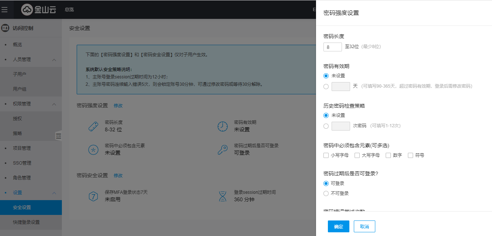
Task: Click the 访问控制 sidebar heading
Action: (x=23, y=28)
